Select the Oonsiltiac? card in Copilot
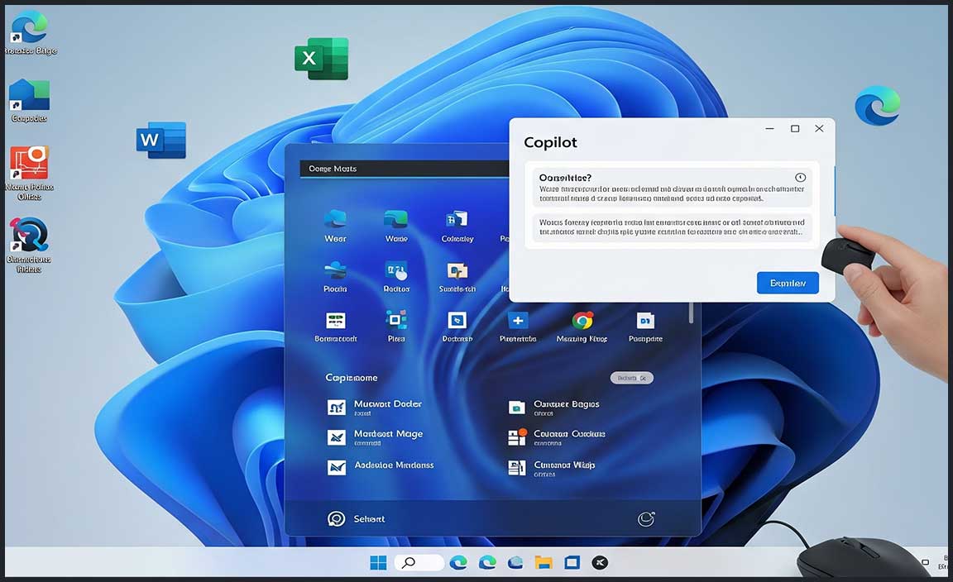Viewport: 953px width, 582px height. [673, 187]
